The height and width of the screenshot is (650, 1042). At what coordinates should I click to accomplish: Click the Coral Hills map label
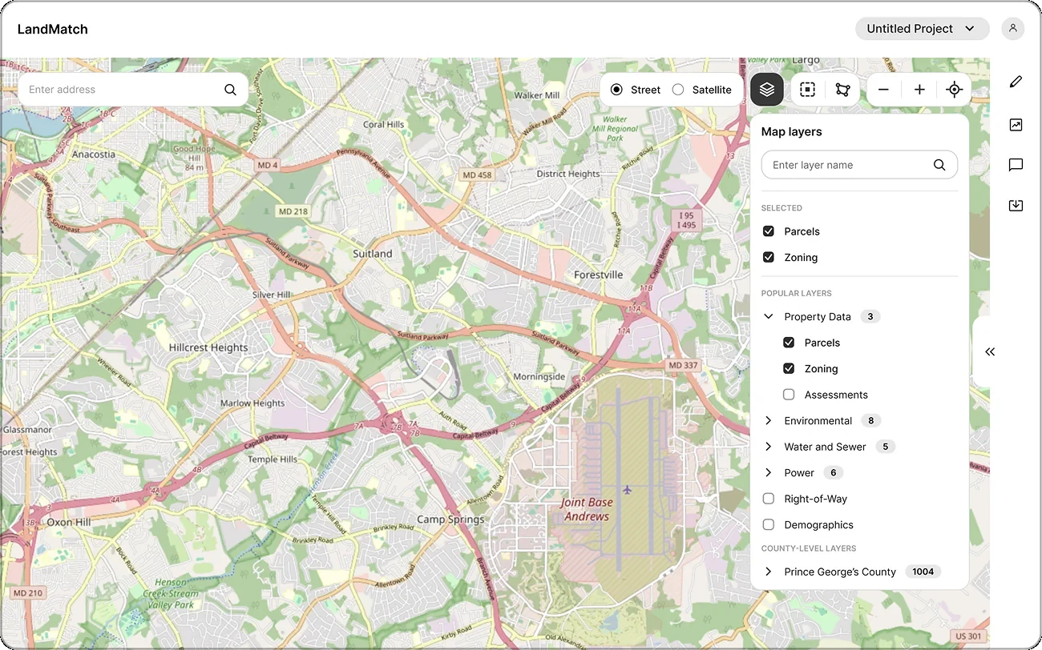tap(384, 125)
